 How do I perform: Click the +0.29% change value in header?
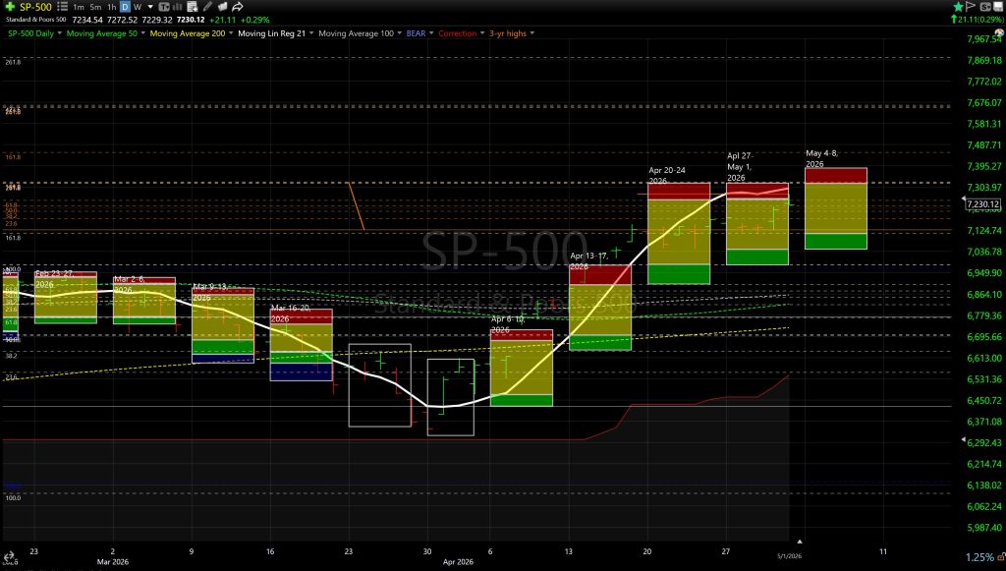(x=254, y=20)
